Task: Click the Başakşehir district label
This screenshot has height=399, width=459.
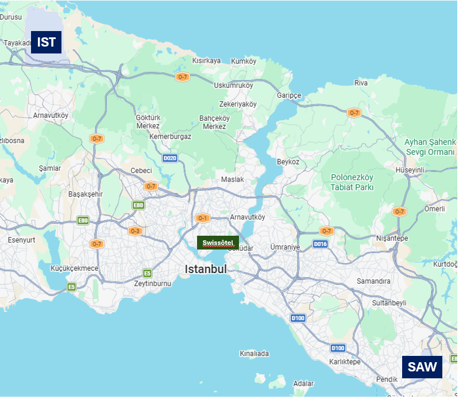Action: 86,194
